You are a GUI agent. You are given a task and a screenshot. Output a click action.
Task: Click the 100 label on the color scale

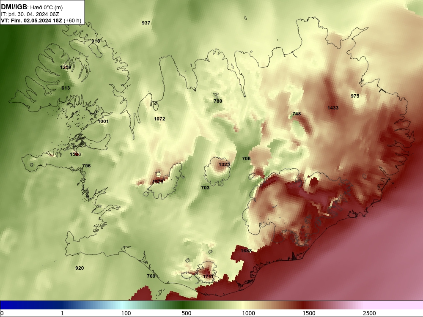pos(126,313)
